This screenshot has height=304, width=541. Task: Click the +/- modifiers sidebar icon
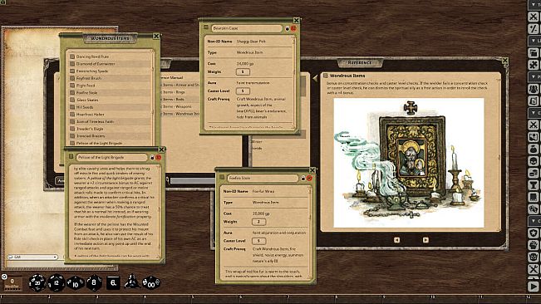534,28
